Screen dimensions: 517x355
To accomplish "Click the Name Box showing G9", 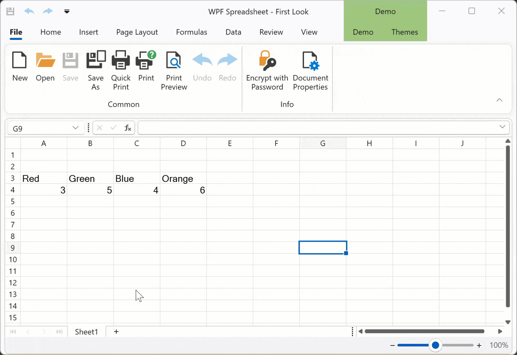I will (40, 128).
